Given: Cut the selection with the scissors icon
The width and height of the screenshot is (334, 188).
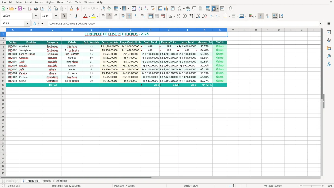Looking at the screenshot, I should [x=50, y=9].
